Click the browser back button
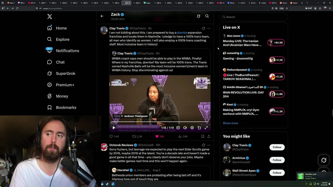 click(8, 8)
